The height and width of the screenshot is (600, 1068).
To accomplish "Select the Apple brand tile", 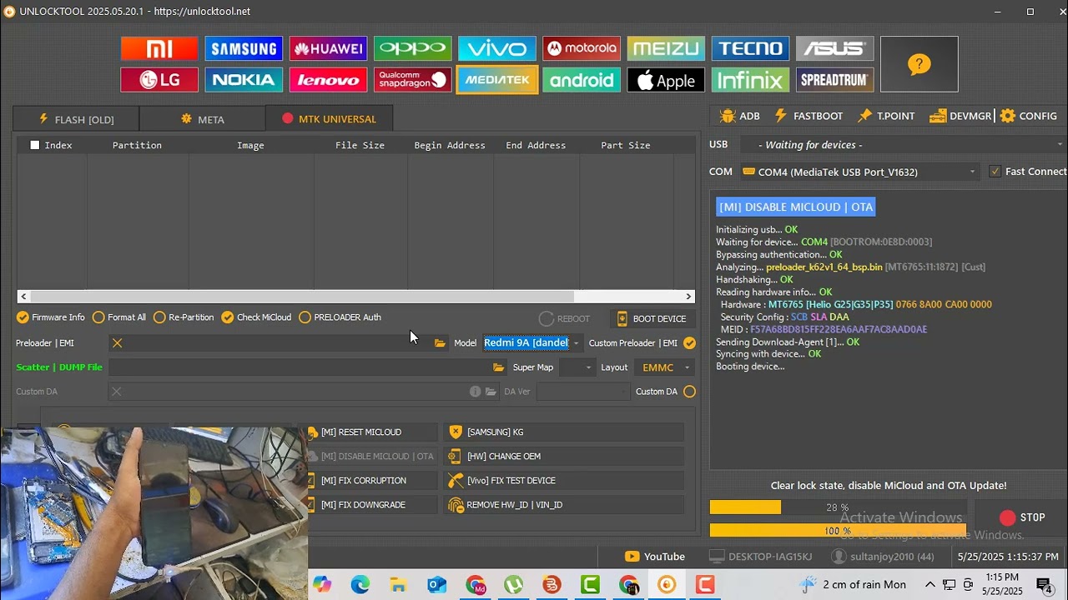I will coord(666,80).
